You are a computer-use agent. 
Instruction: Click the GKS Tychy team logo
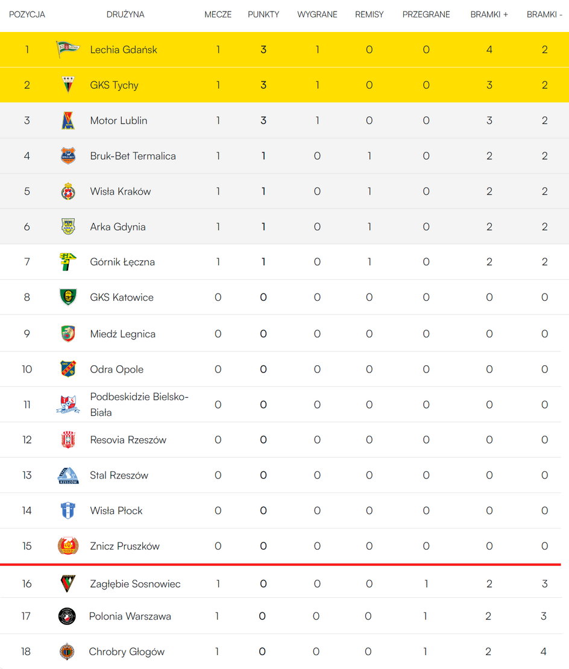point(68,84)
